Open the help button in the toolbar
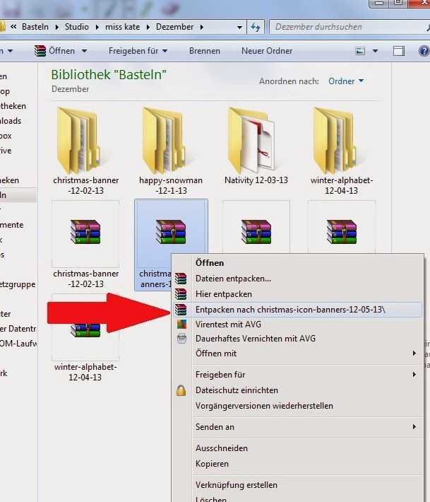Viewport: 430px width, 502px height. (x=424, y=51)
